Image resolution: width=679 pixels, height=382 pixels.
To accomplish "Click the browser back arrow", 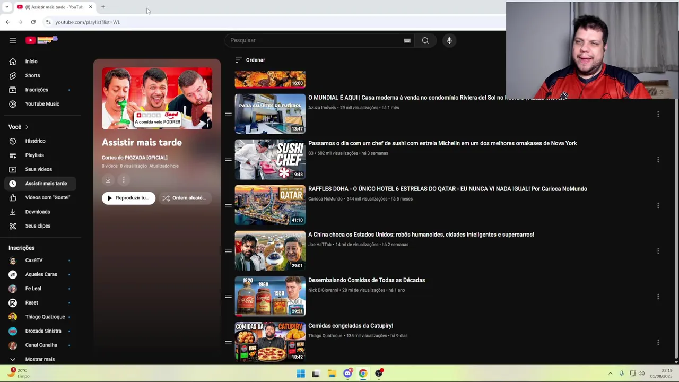I will [7, 22].
